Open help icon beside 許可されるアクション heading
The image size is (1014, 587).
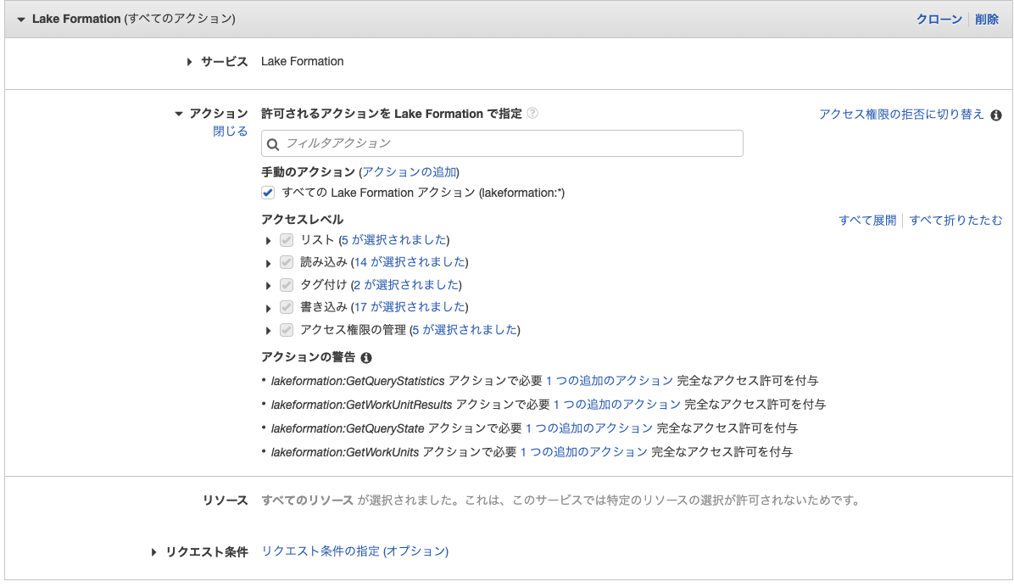(x=532, y=114)
